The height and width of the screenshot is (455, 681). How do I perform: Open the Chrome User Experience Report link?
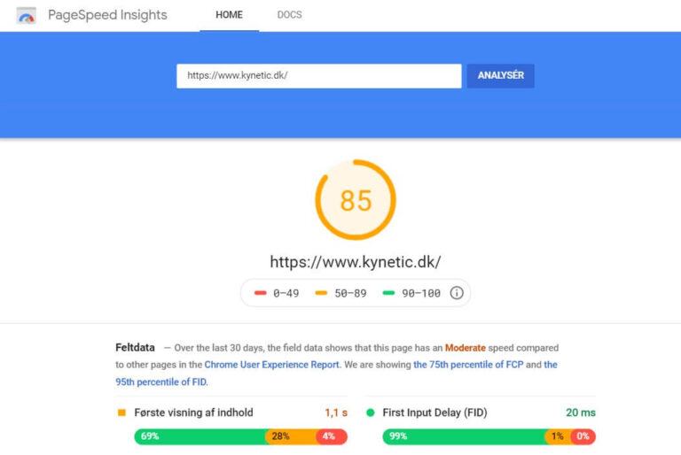pyautogui.click(x=272, y=365)
